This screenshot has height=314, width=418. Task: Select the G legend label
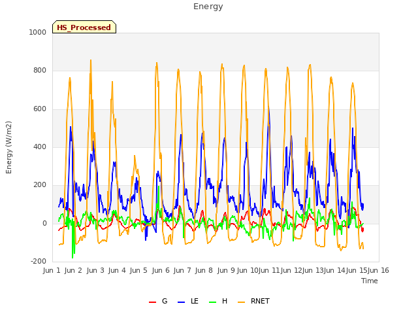(165, 301)
